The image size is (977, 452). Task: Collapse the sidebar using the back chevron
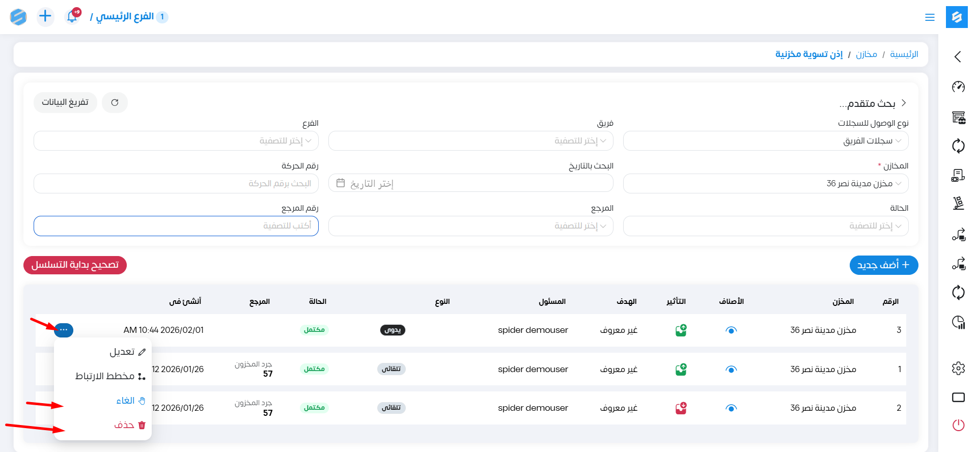pos(958,56)
